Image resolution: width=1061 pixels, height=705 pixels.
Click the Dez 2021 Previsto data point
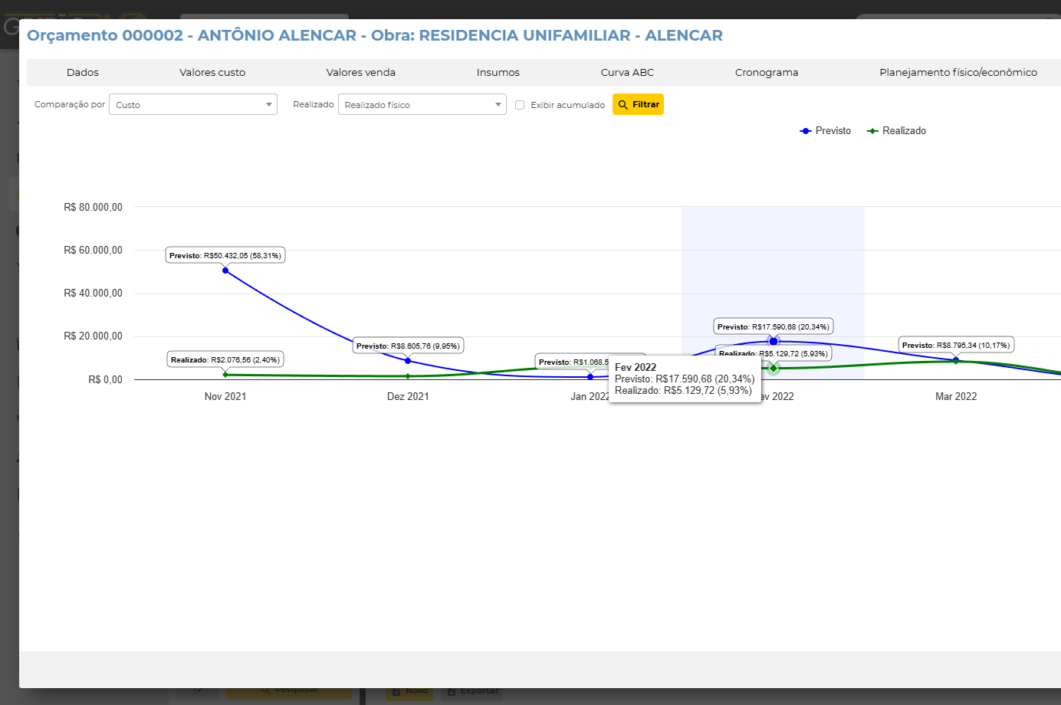(408, 361)
